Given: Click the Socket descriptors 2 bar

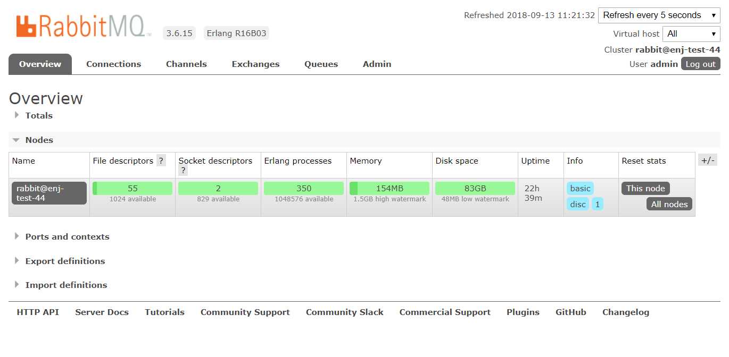Looking at the screenshot, I should point(218,188).
